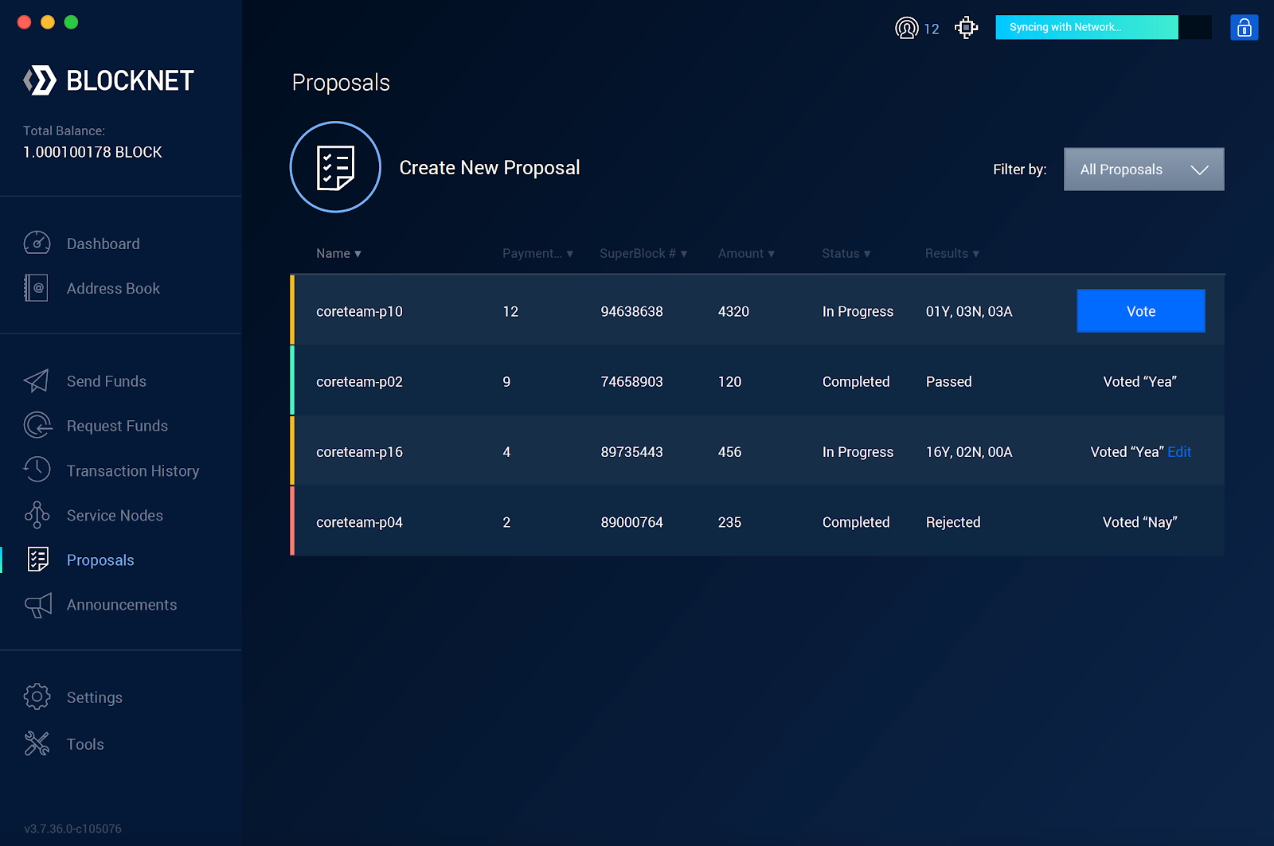The width and height of the screenshot is (1274, 846).
Task: Click superblock number 94638638
Action: (x=631, y=311)
